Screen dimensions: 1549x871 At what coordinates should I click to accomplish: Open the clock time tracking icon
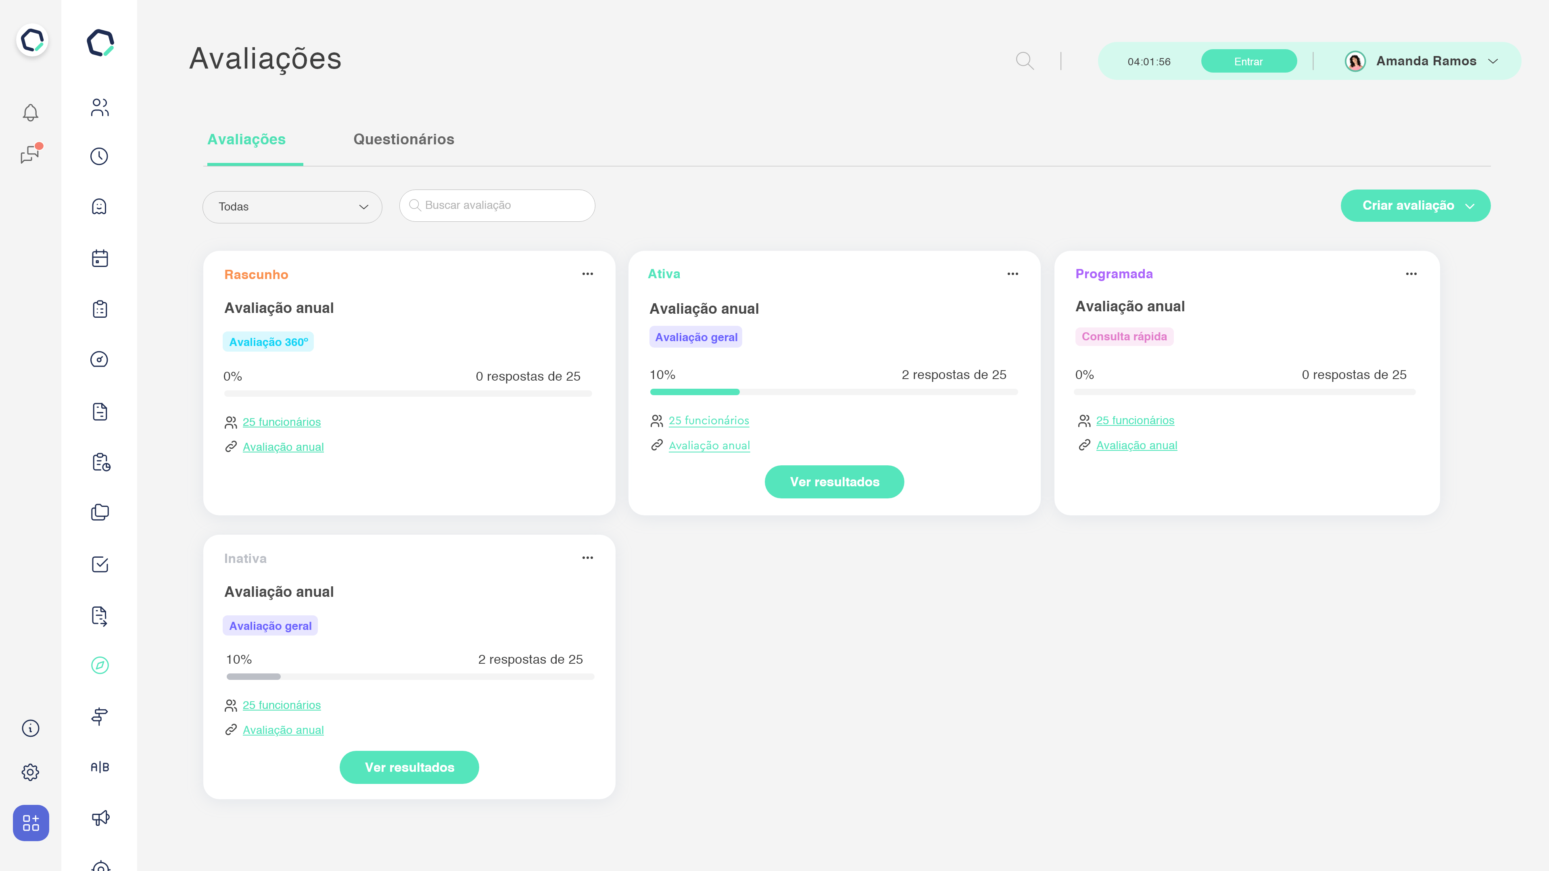click(99, 156)
